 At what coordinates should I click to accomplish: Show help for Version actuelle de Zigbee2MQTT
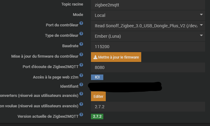(x=81, y=115)
